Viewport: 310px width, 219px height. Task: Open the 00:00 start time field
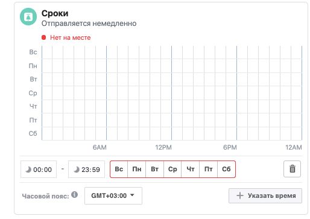click(39, 170)
